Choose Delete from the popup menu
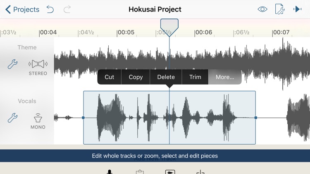Image resolution: width=310 pixels, height=174 pixels. pos(166,77)
